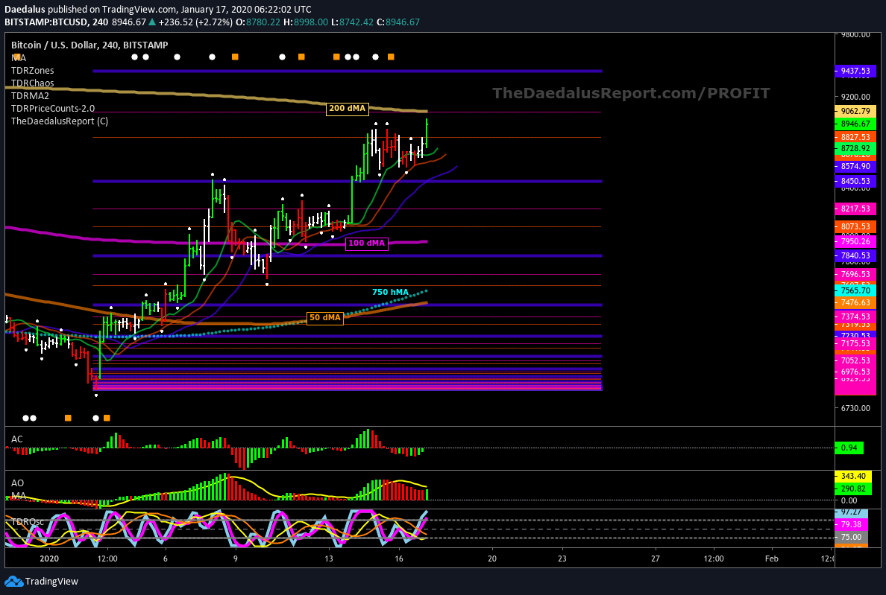Click the 8217.53 pink price tag
886x595 pixels.
pos(855,209)
